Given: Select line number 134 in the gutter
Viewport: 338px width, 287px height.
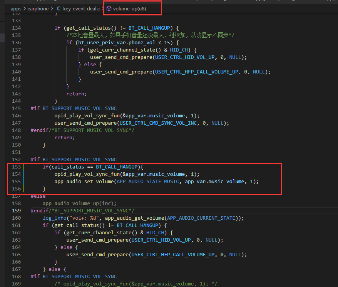Looking at the screenshot, I should 17,28.
